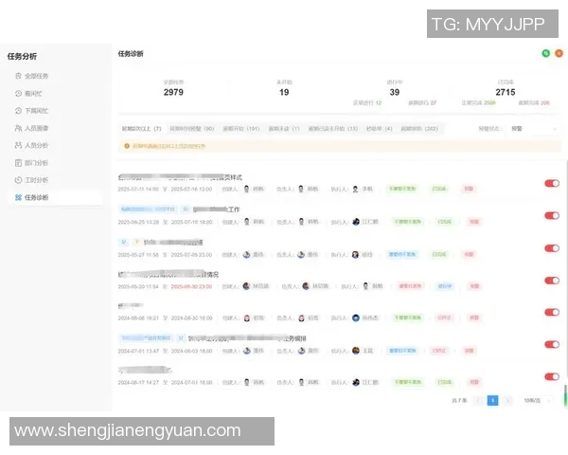
Task: Open the 10条/页 page size dropdown
Action: [x=538, y=400]
